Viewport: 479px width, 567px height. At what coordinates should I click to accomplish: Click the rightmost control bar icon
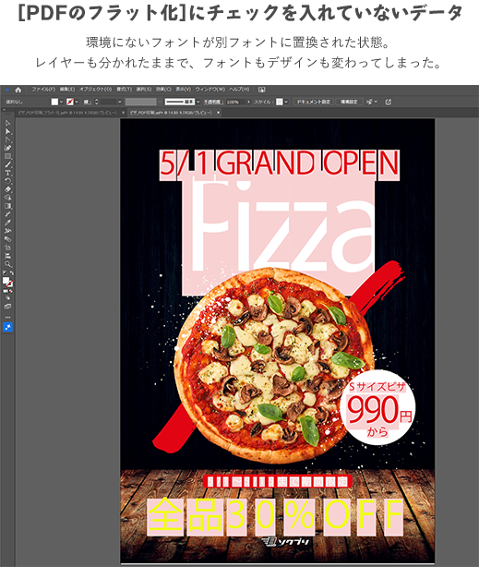pos(389,102)
